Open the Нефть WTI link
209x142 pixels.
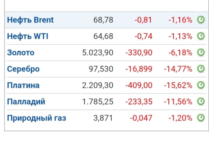pyautogui.click(x=28, y=36)
